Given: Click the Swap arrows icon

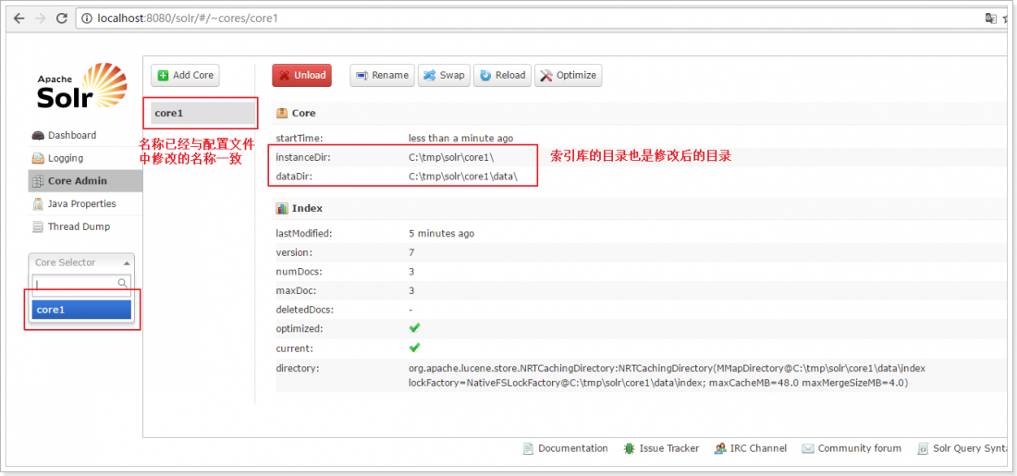Looking at the screenshot, I should [x=429, y=75].
